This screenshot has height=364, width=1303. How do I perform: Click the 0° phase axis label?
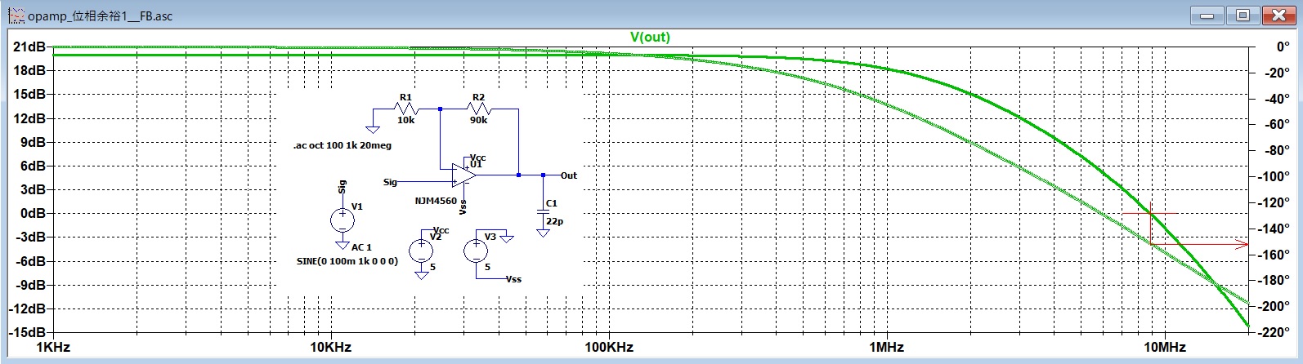1283,47
